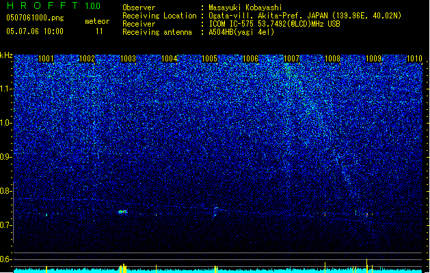
Task: Select the yellow power spike under 1001
Action: [46, 269]
